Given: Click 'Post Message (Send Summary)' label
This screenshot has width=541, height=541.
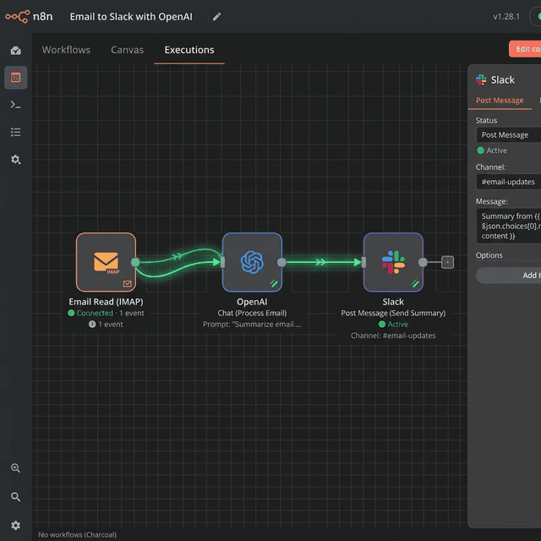Looking at the screenshot, I should point(393,313).
